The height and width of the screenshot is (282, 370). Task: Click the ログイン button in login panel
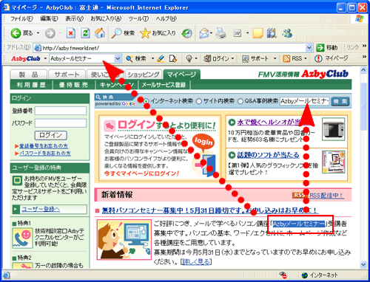pyautogui.click(x=50, y=135)
